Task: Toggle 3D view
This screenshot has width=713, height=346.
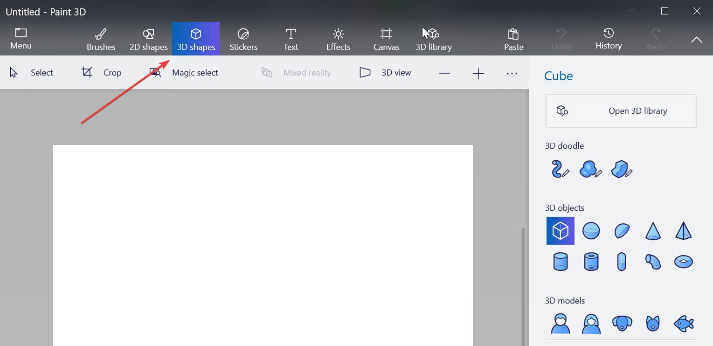Action: 386,73
